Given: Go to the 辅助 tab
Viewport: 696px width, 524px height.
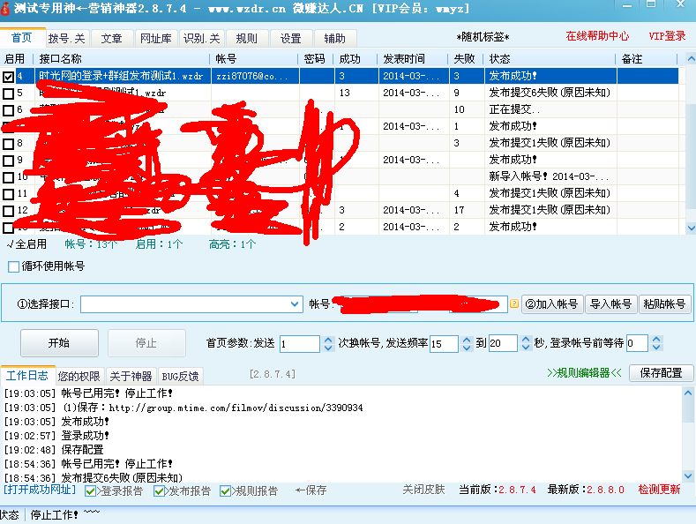Looking at the screenshot, I should pos(334,39).
